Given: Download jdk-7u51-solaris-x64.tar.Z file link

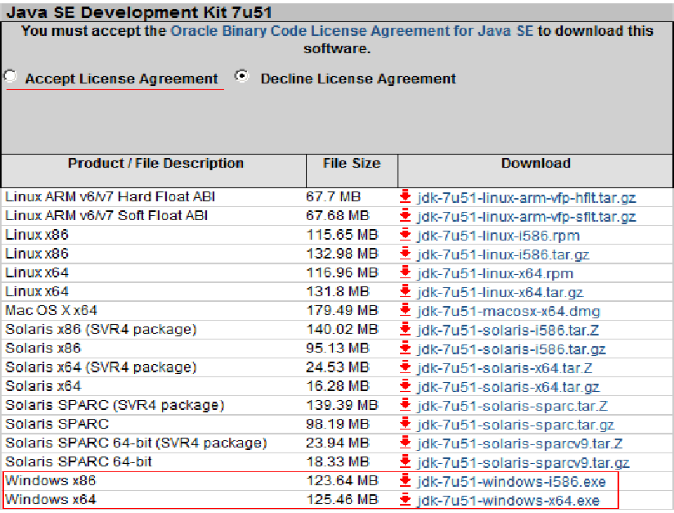Looking at the screenshot, I should point(505,368).
